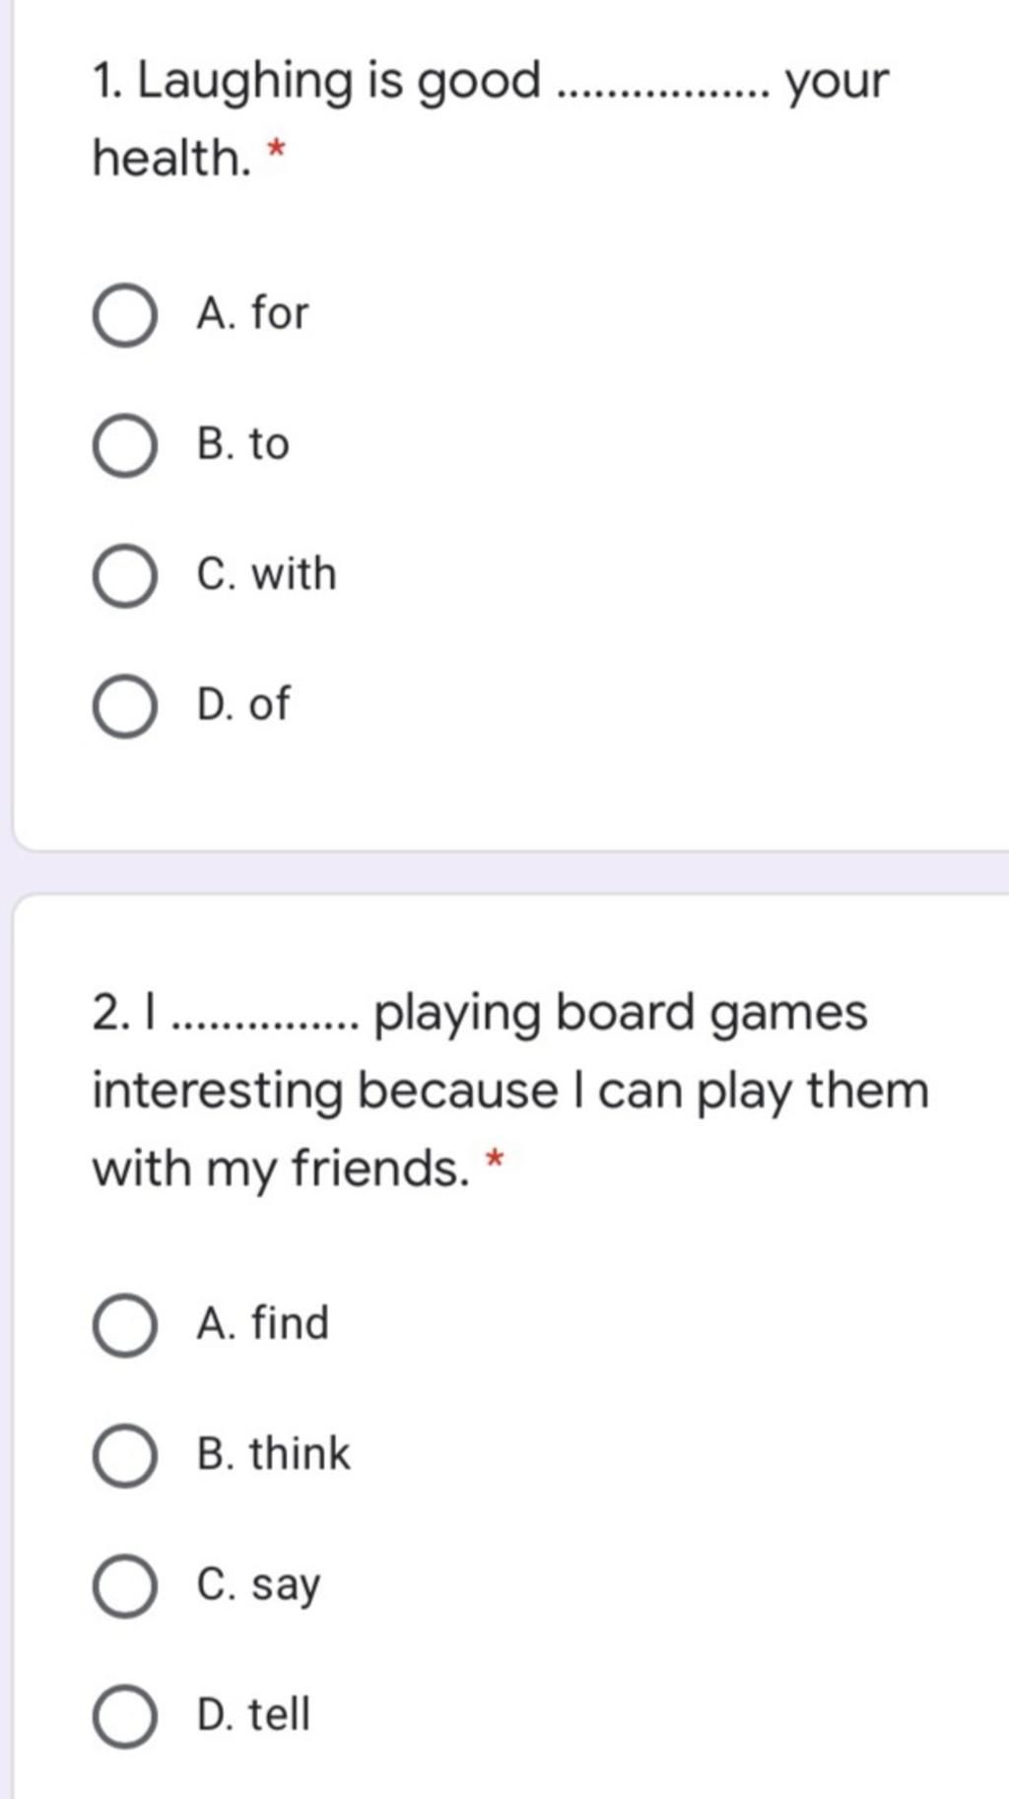Click question 2 'playing board games' text
Screen dimensions: 1009x1799
[621, 1015]
